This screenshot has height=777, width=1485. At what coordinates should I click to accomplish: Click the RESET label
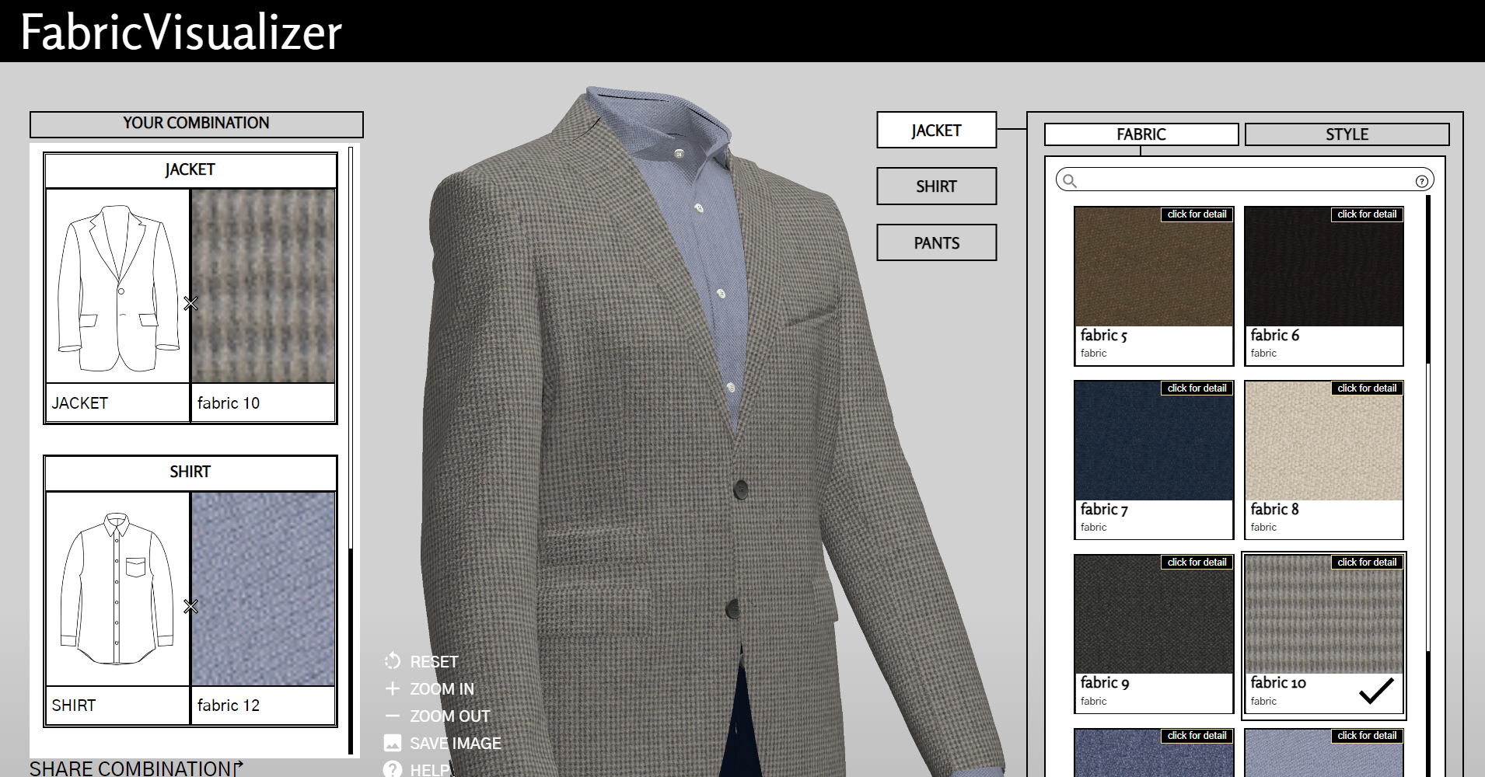(434, 662)
